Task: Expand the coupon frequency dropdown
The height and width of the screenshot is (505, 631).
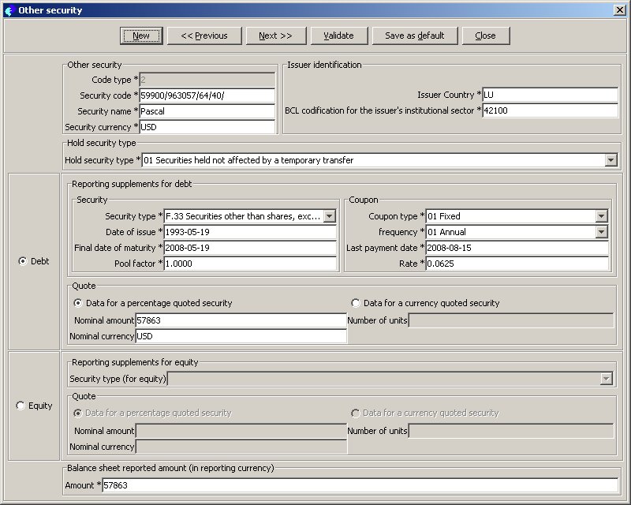Action: coord(602,232)
